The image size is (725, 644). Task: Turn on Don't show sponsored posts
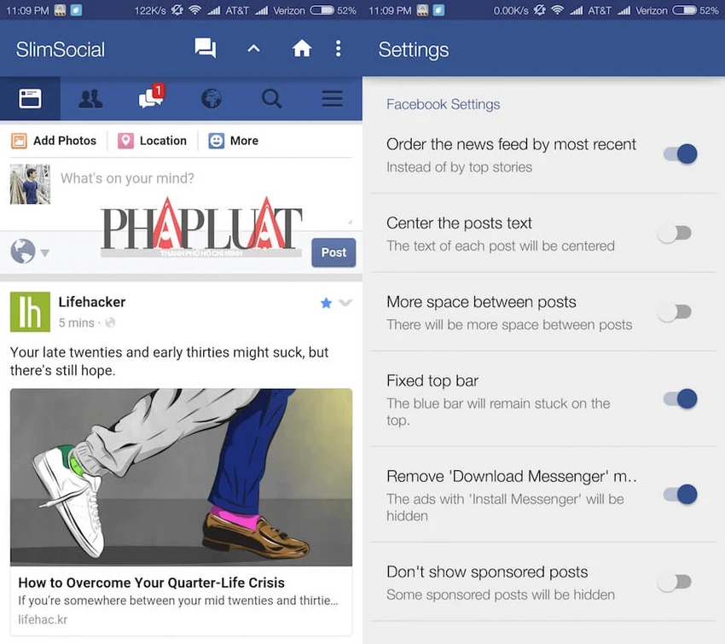coord(675,582)
